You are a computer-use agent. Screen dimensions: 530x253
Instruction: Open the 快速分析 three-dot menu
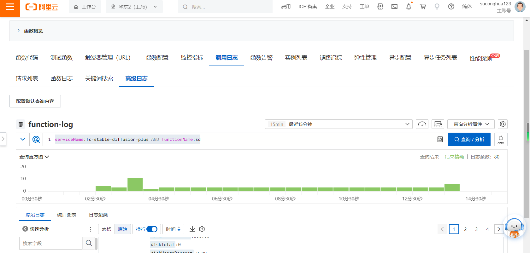pyautogui.click(x=91, y=229)
